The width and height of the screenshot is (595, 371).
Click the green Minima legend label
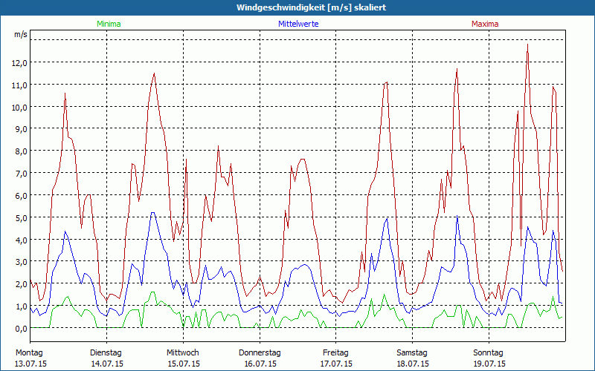point(109,24)
